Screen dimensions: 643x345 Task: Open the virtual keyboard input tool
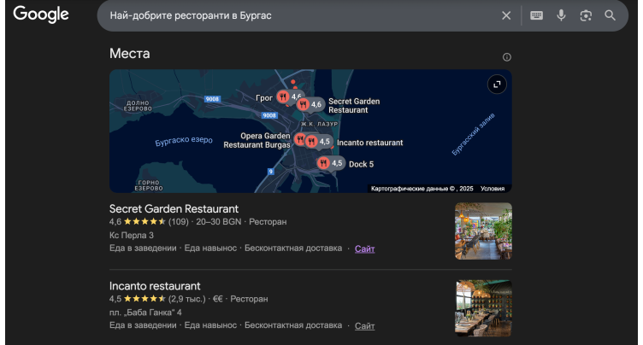point(536,15)
